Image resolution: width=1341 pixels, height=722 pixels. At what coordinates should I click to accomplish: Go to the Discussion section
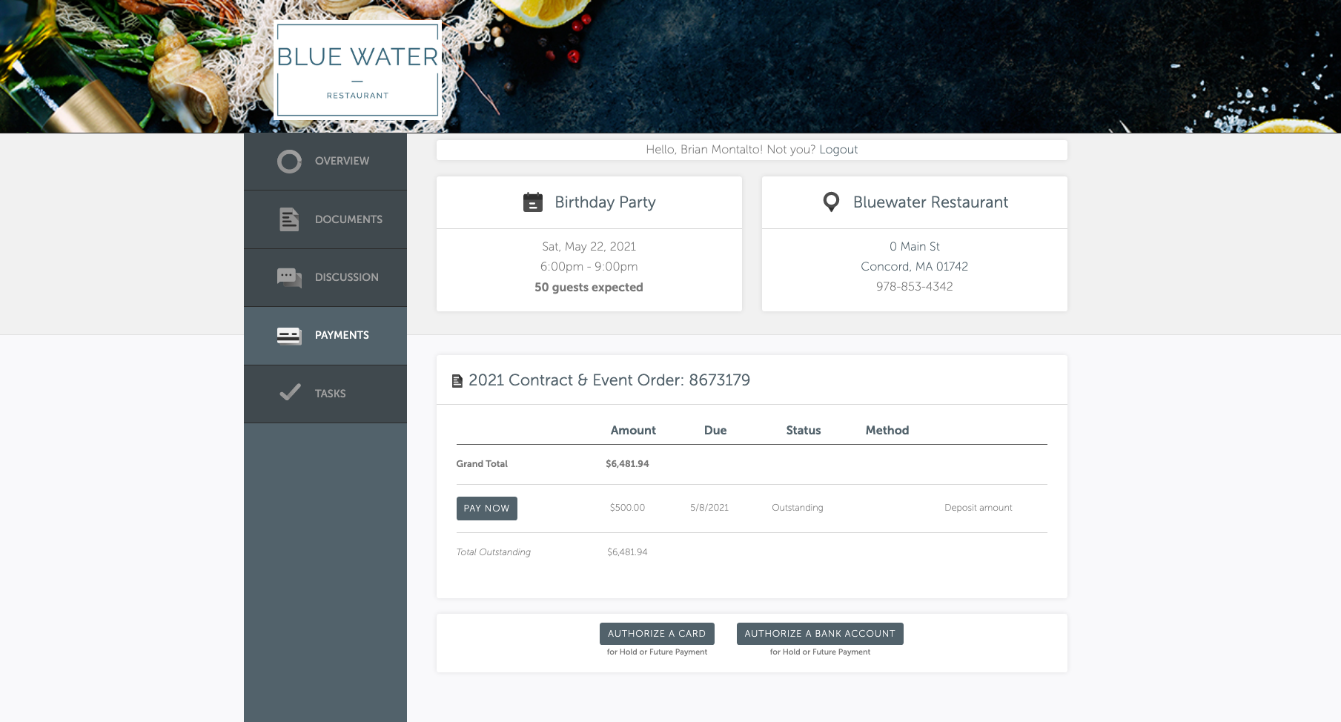tap(346, 277)
